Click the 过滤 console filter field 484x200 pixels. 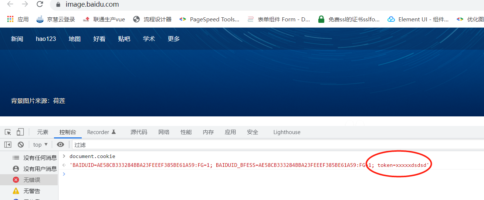277,145
